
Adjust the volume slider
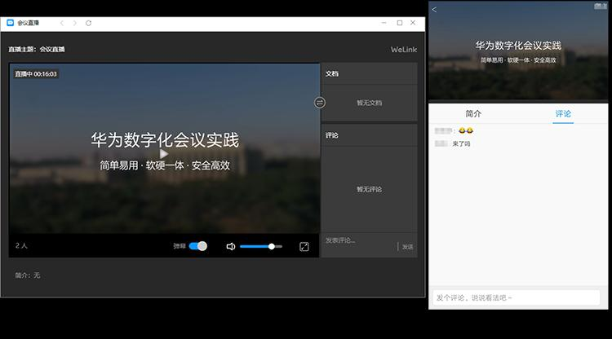click(261, 247)
